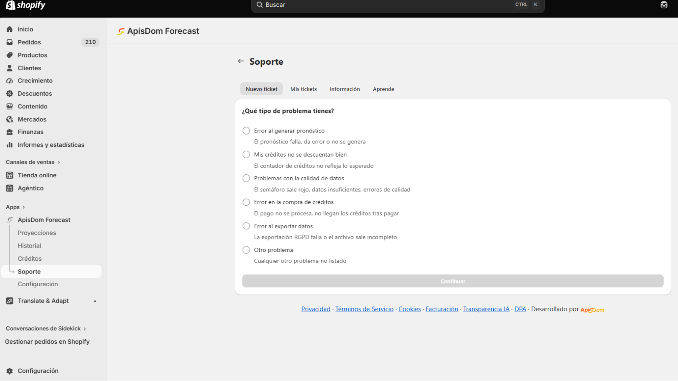Open the Inicio home icon

(10, 29)
